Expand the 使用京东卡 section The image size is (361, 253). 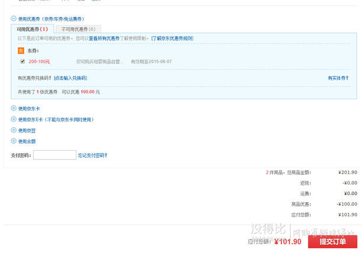pos(14,109)
